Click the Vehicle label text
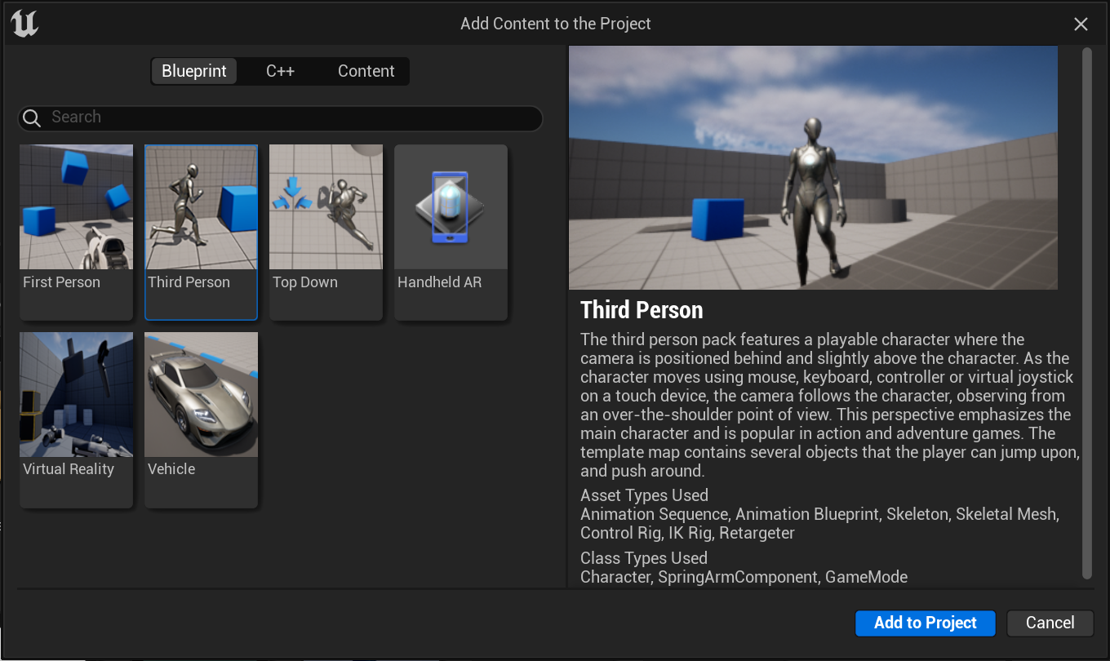 click(171, 469)
